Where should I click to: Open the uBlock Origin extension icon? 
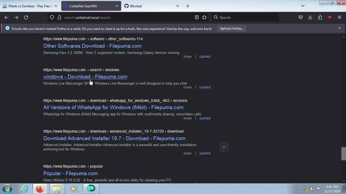[x=330, y=18]
